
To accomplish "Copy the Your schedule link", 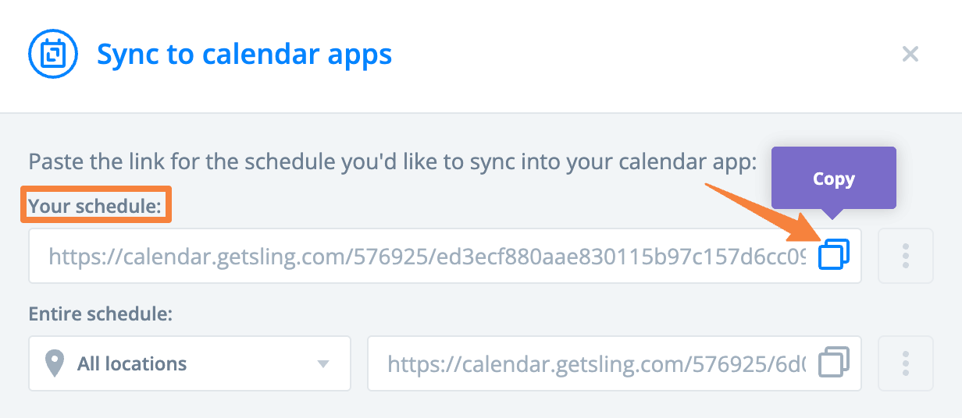I will click(x=834, y=255).
